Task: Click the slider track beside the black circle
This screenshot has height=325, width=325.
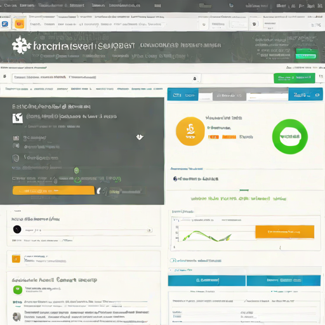Action: (94, 230)
